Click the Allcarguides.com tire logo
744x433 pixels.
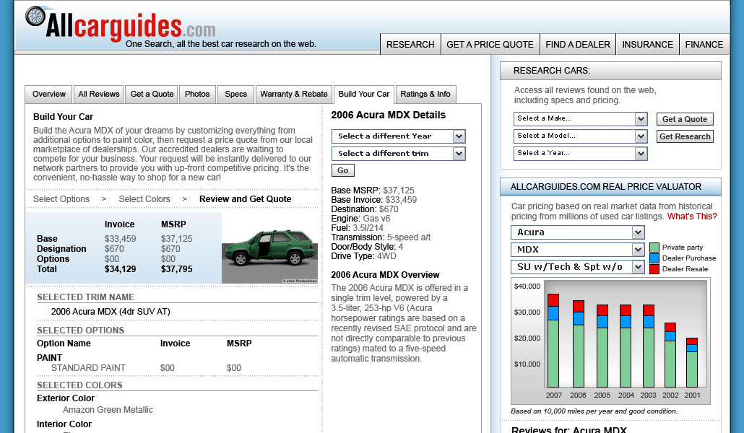coord(35,19)
